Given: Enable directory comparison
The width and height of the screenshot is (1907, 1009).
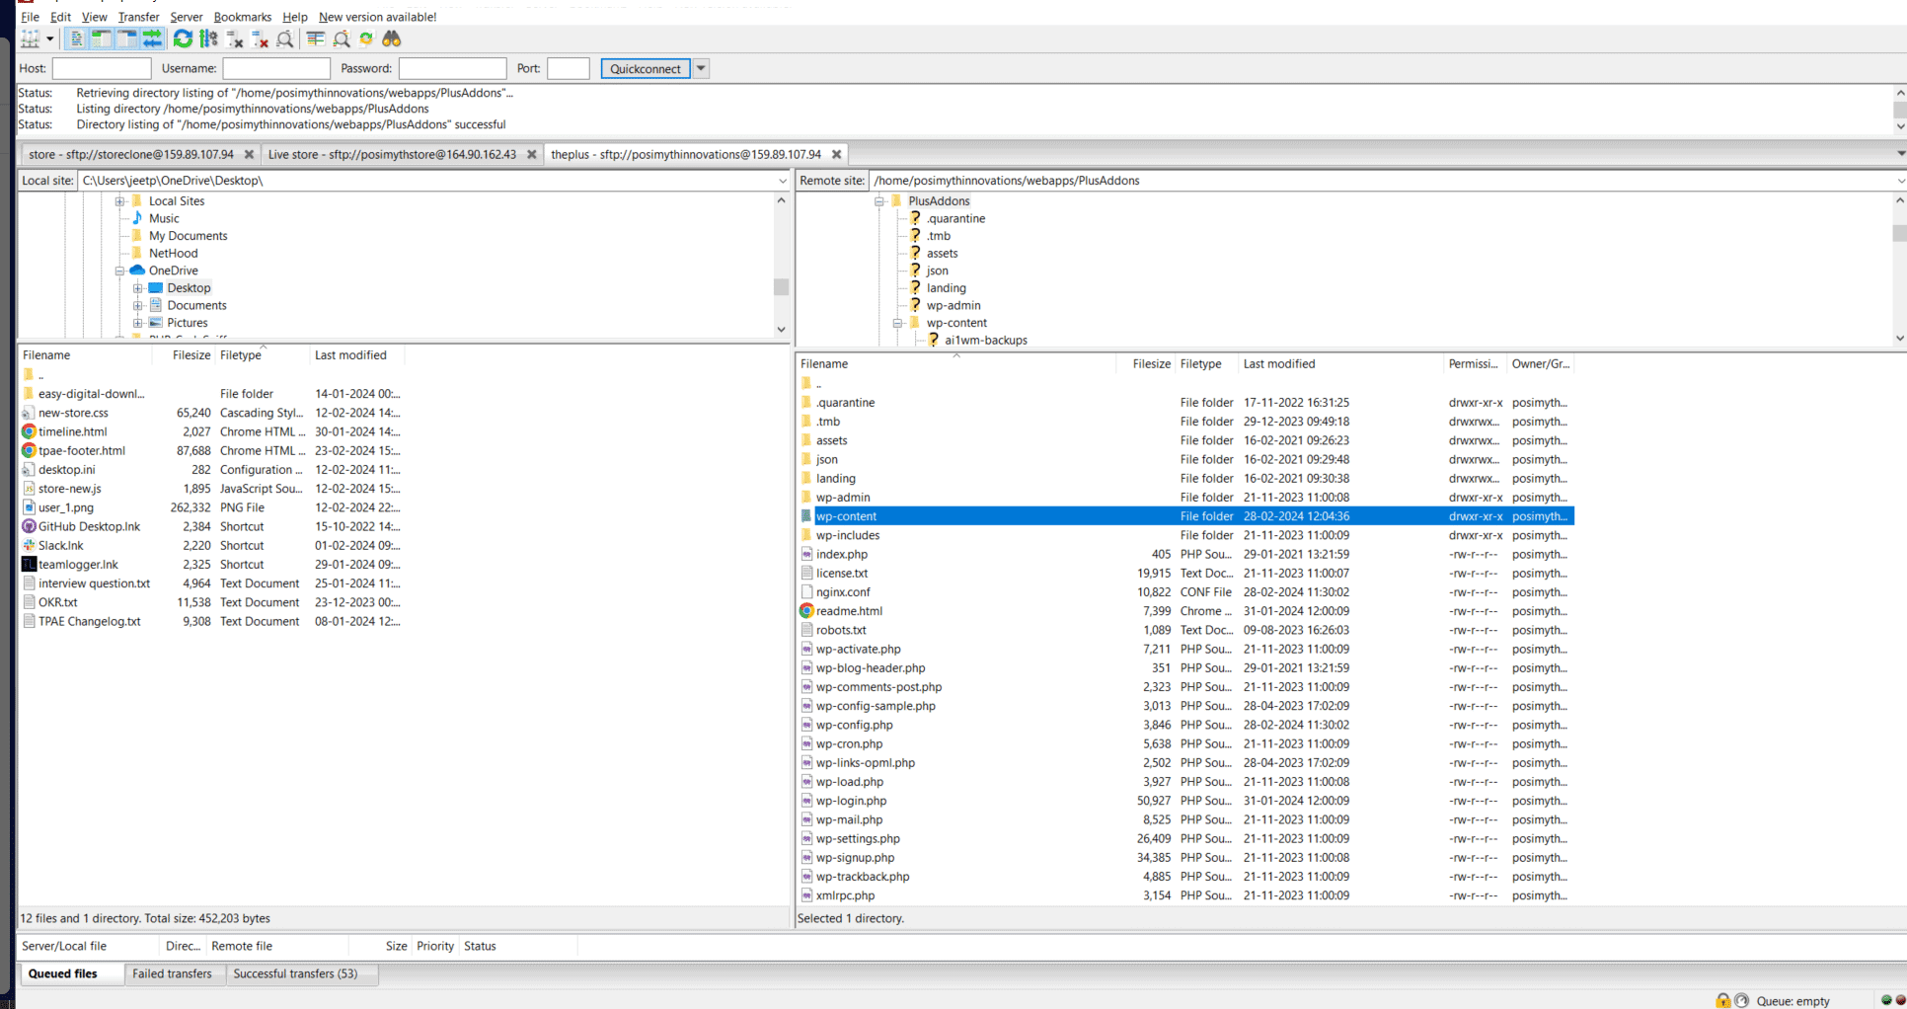Looking at the screenshot, I should (341, 39).
